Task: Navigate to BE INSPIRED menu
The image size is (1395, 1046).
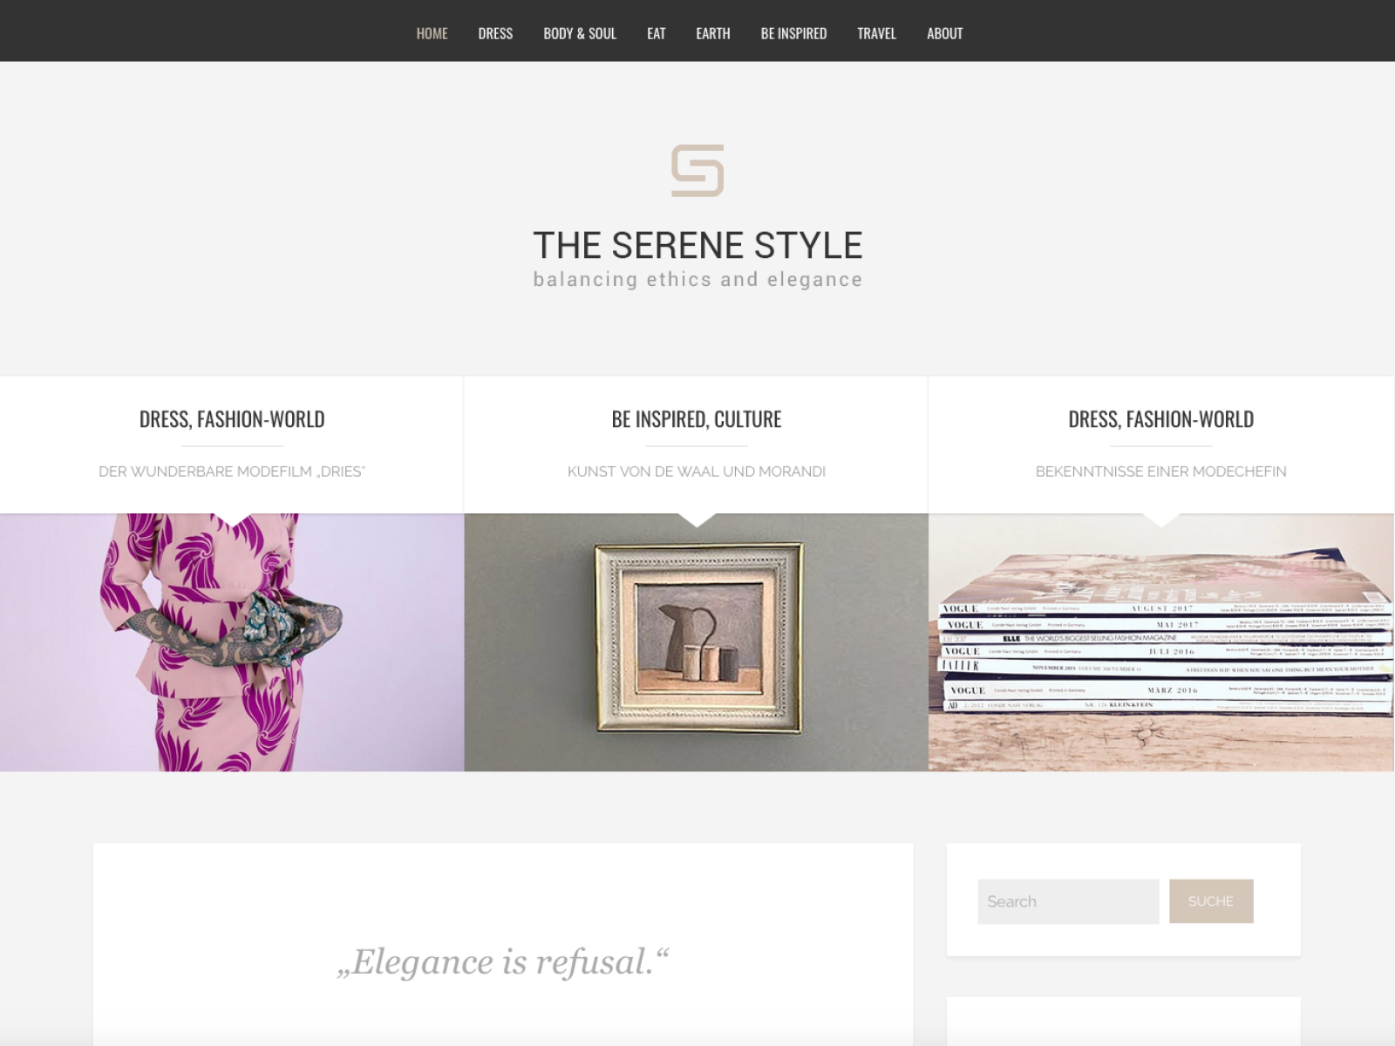Action: 793,33
